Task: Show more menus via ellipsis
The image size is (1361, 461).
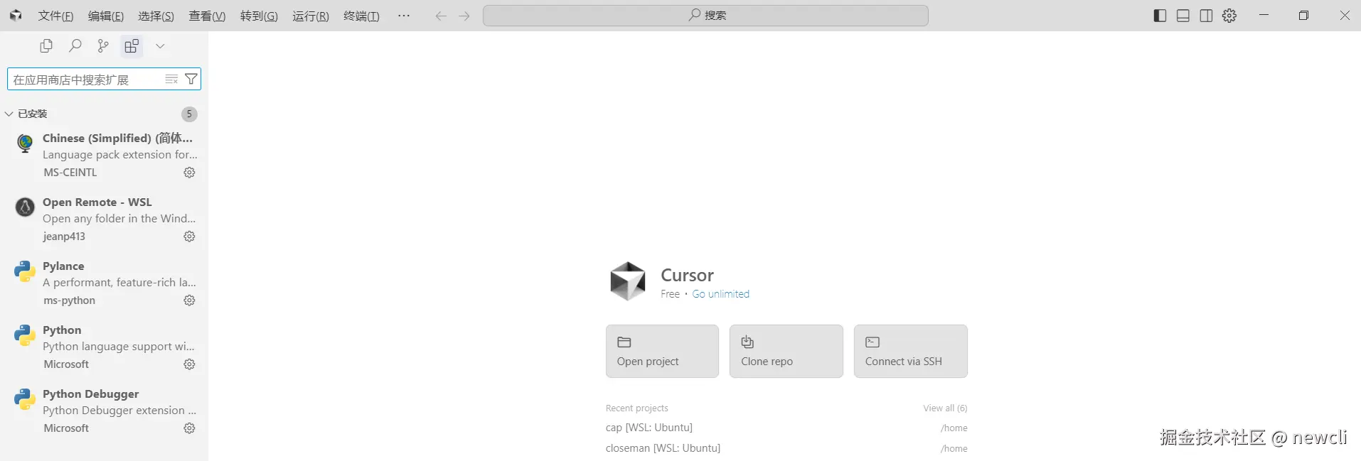Action: [x=404, y=16]
